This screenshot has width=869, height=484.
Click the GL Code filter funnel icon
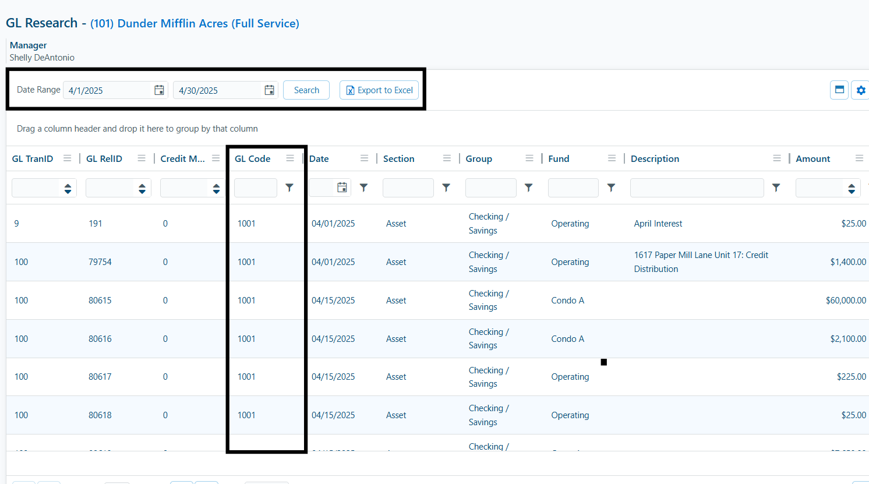click(x=289, y=188)
